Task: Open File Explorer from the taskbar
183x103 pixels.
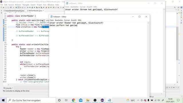Action: pyautogui.click(x=88, y=100)
